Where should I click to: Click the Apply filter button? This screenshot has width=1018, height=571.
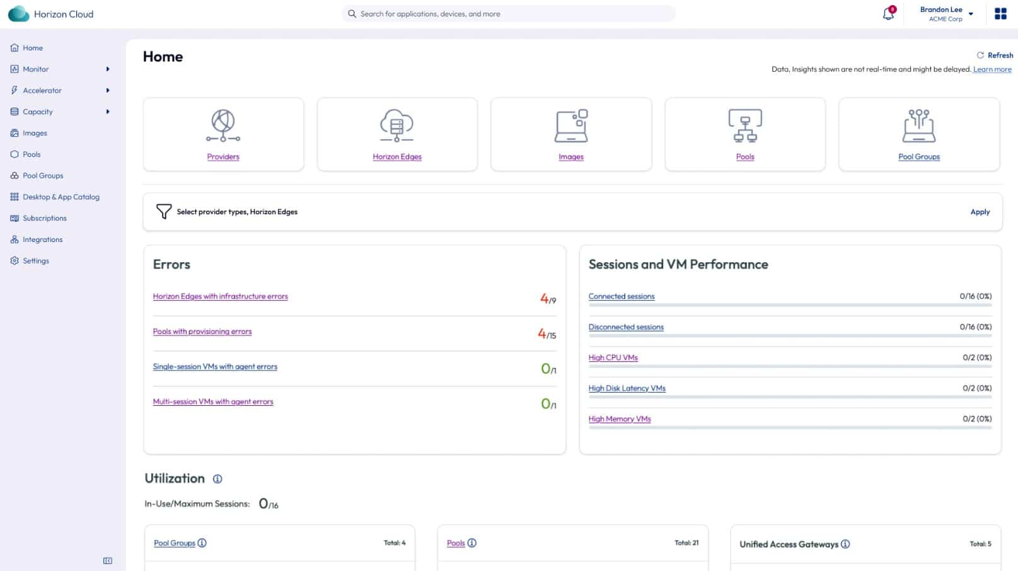tap(980, 212)
